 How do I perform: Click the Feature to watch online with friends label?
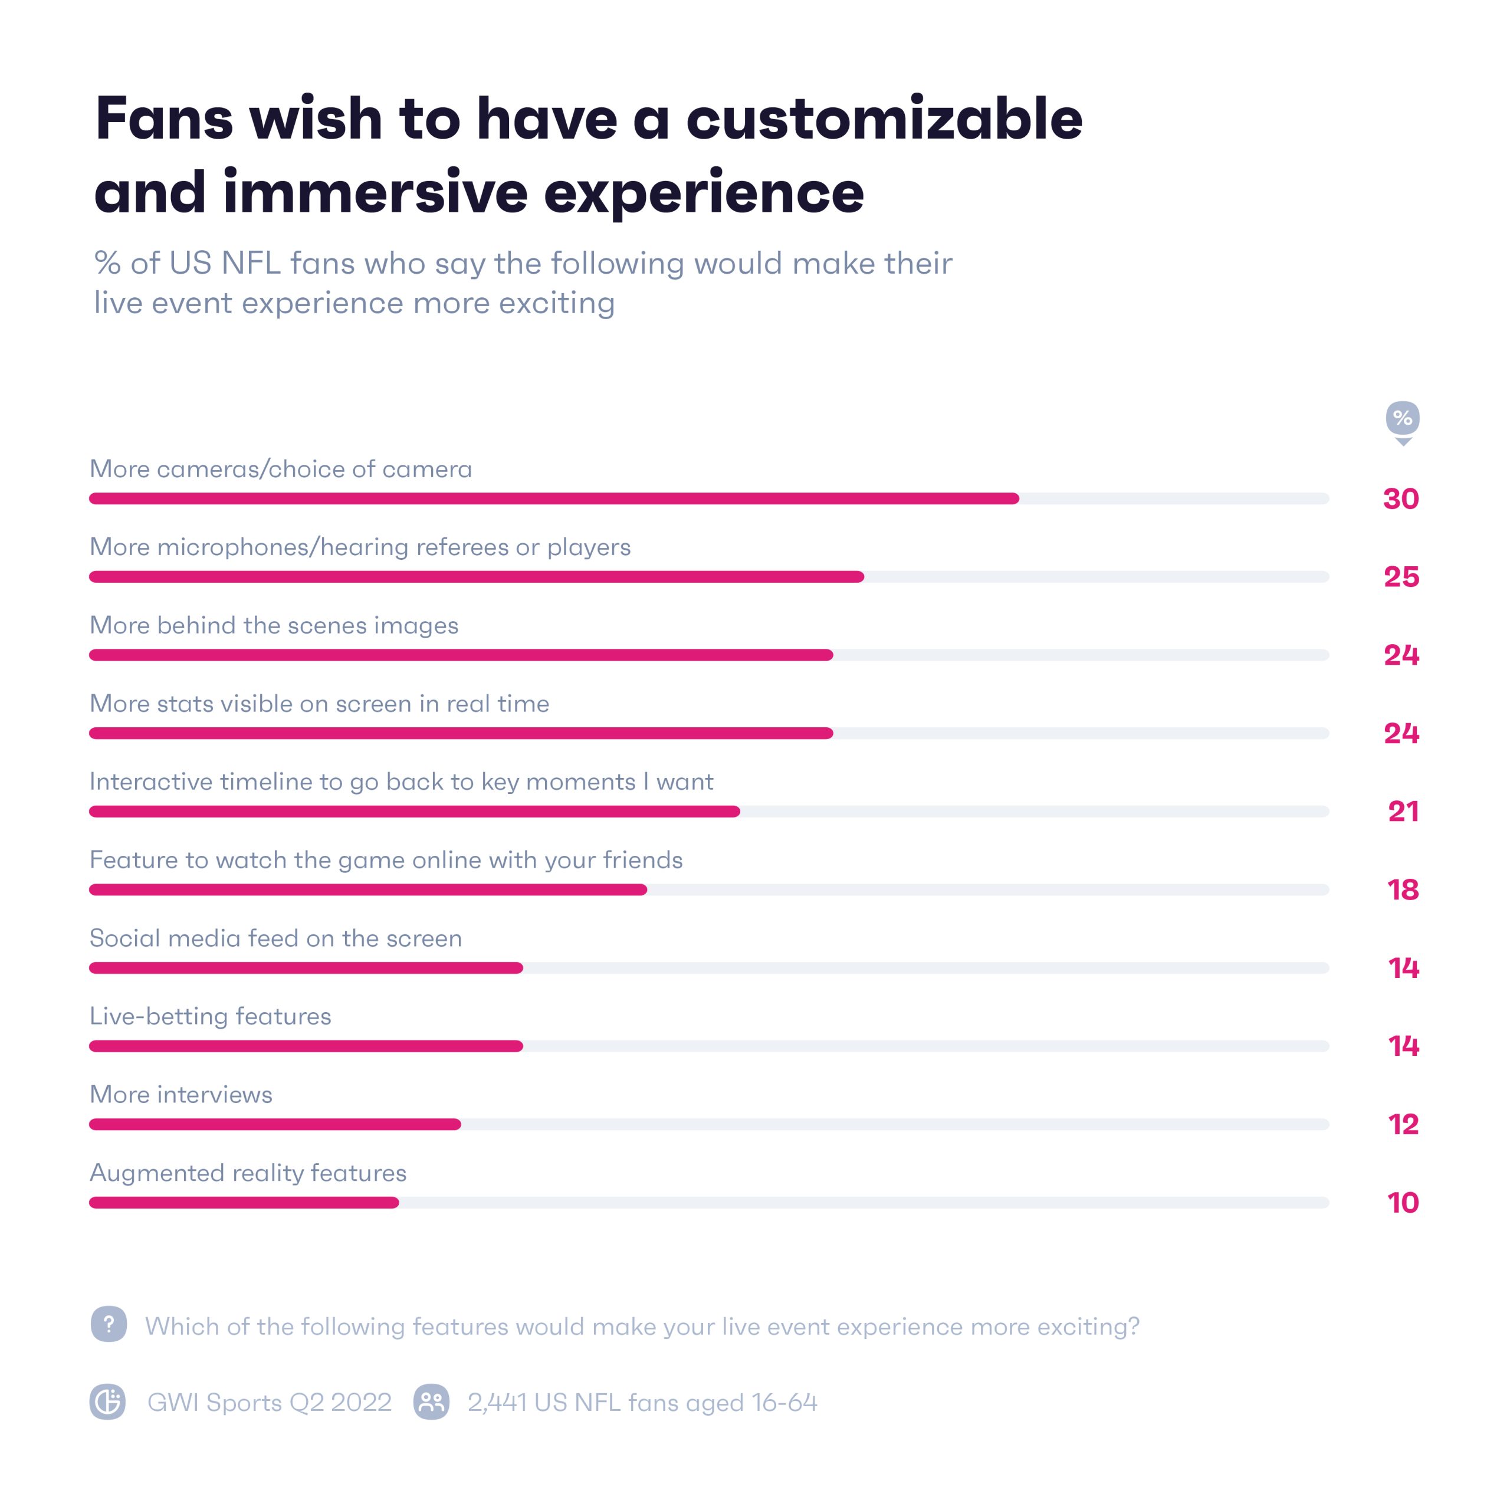tap(386, 860)
